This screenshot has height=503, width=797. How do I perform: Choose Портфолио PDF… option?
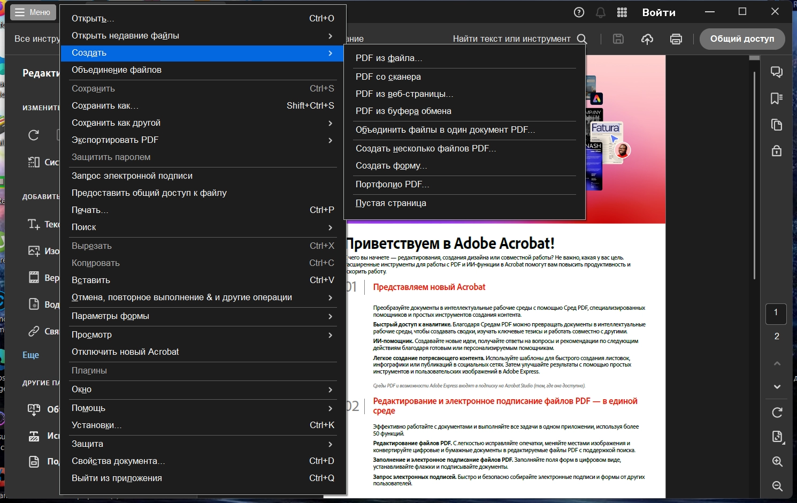(x=464, y=184)
